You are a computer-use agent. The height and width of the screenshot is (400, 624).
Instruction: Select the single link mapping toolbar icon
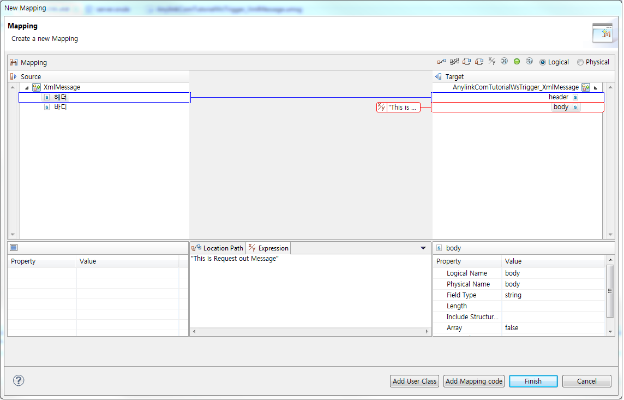pyautogui.click(x=442, y=61)
